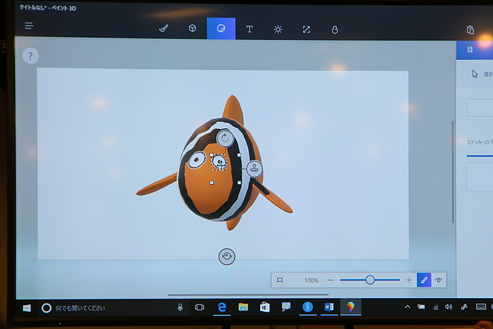Viewport: 493px width, 329px height.
Task: Open the blue circular app on the taskbar
Action: [x=307, y=307]
